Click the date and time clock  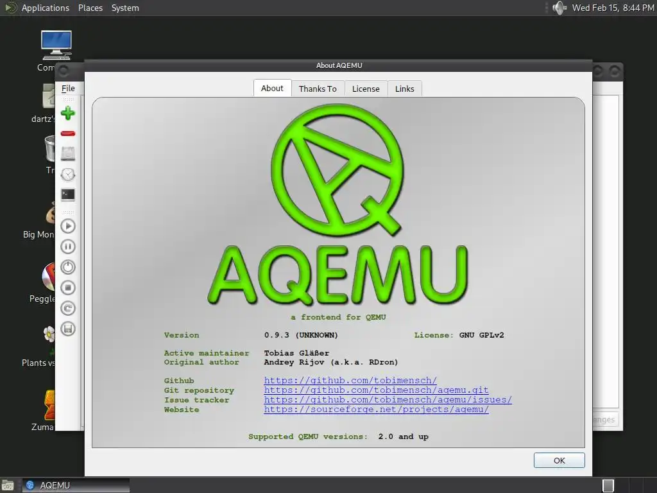(613, 8)
